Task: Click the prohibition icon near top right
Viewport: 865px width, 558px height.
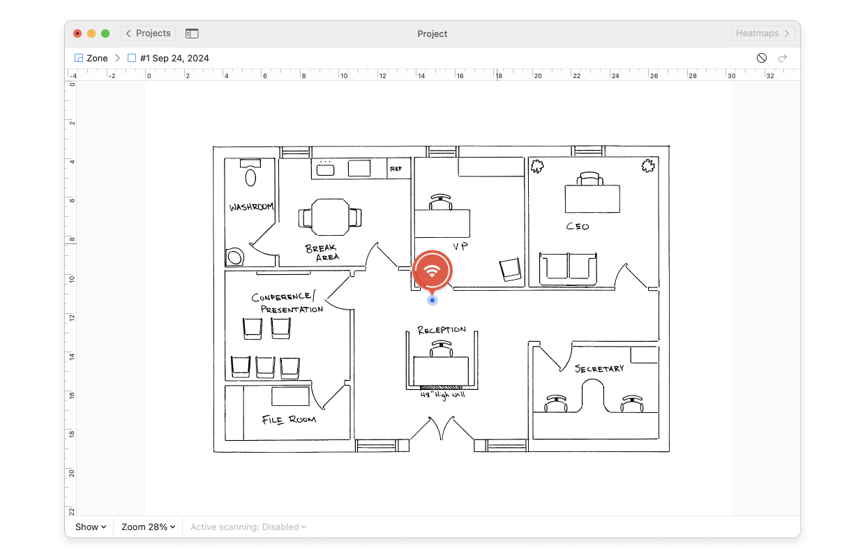Action: pos(762,58)
